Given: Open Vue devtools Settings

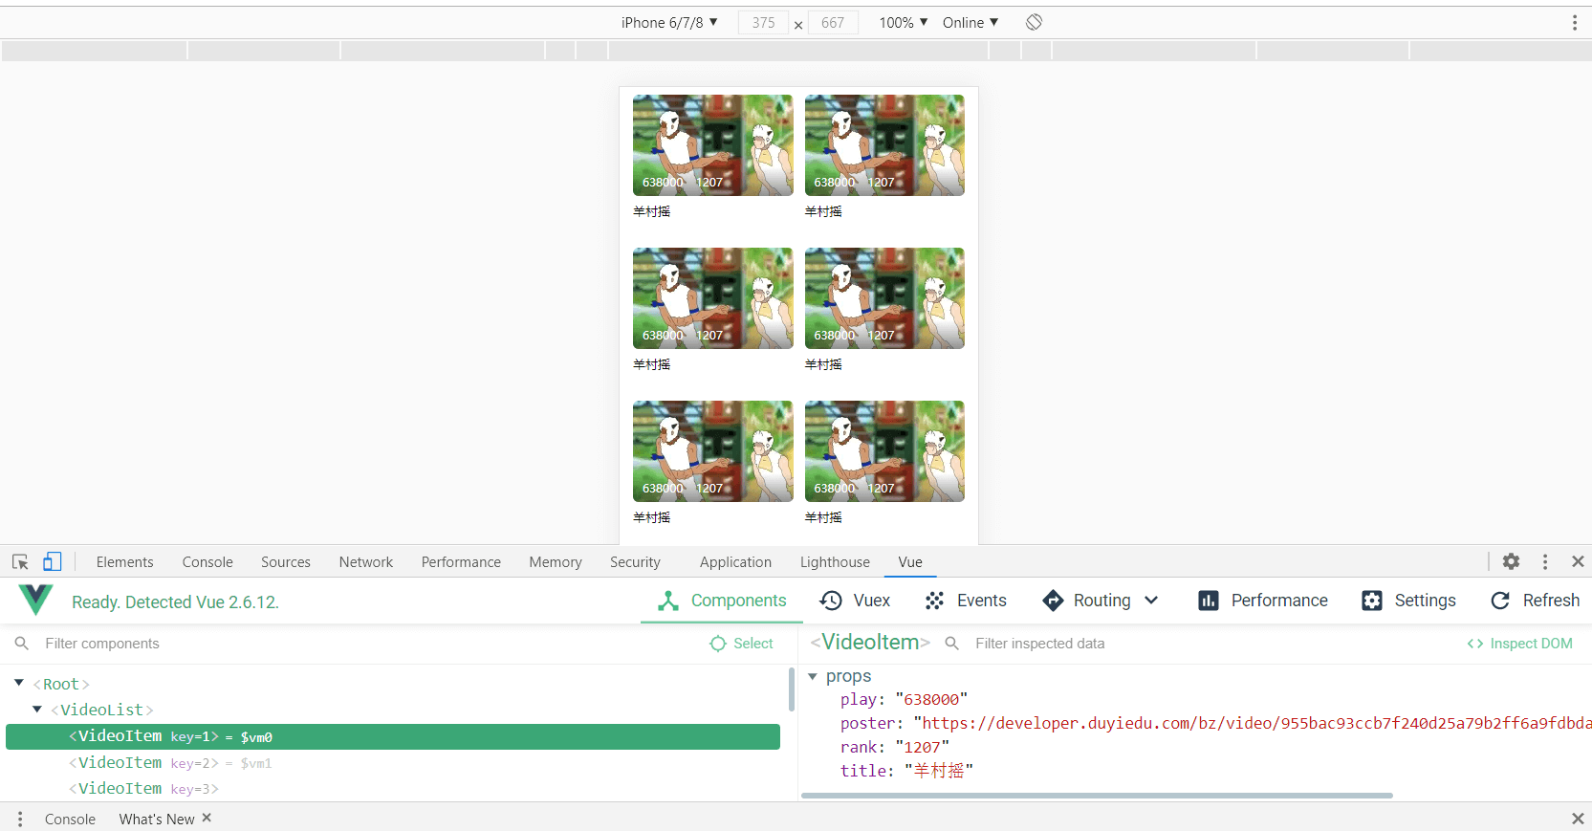Looking at the screenshot, I should tap(1408, 601).
